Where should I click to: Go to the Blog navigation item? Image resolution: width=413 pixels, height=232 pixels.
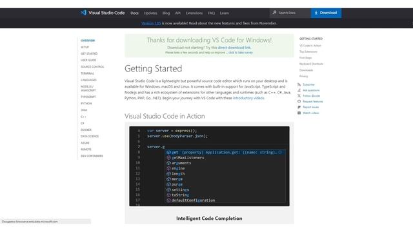166,13
